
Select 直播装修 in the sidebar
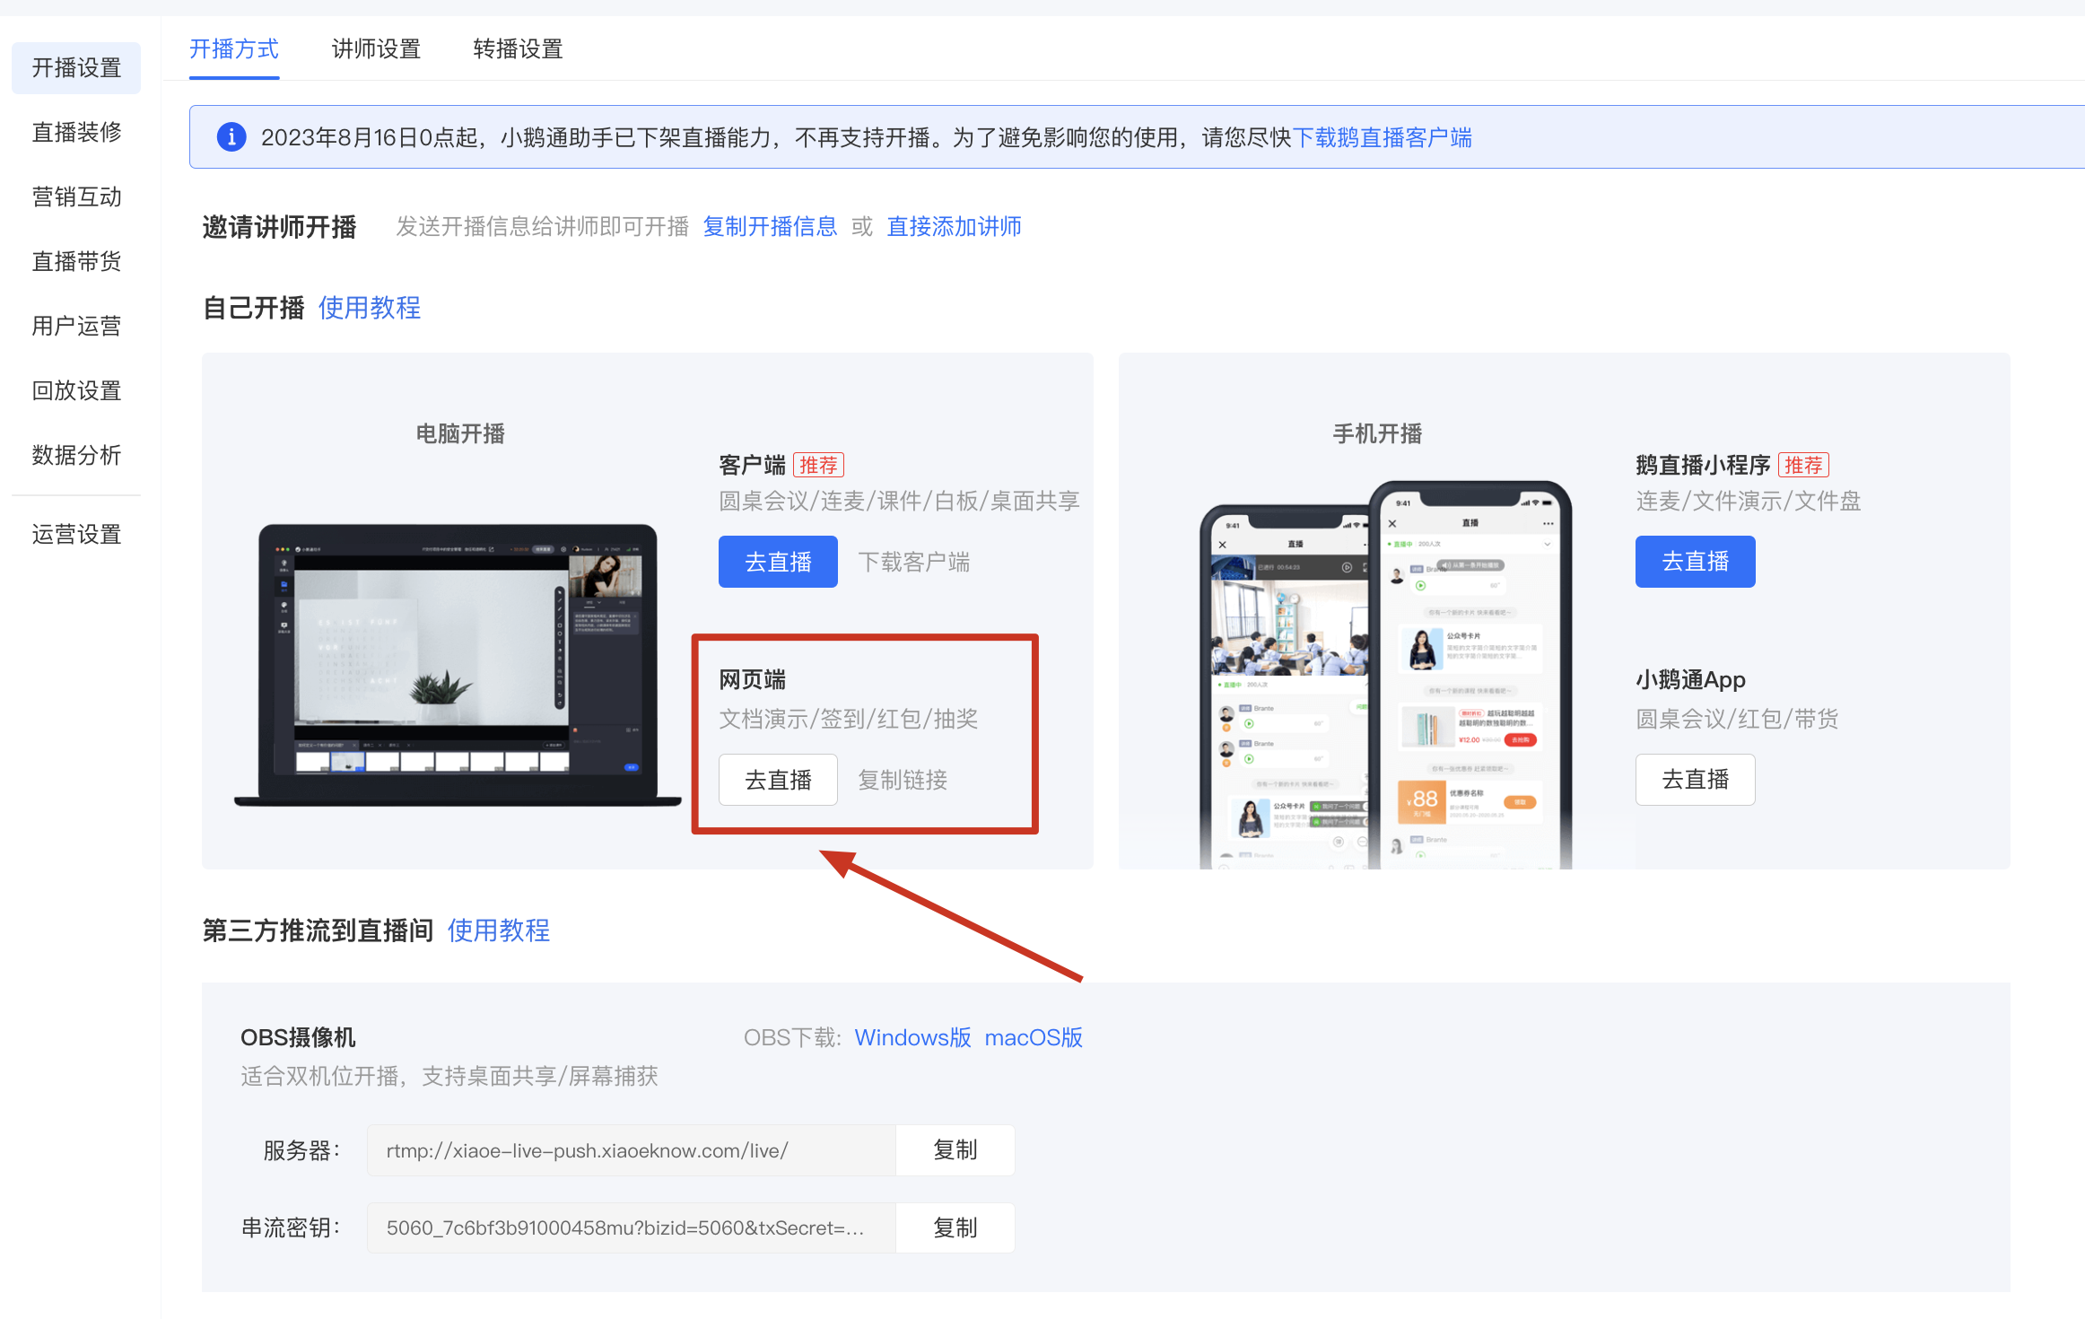[x=76, y=133]
